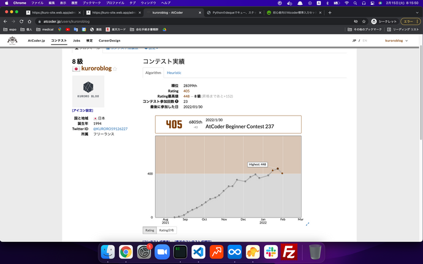Open Visual Studio Code from the Dock

[198, 252]
